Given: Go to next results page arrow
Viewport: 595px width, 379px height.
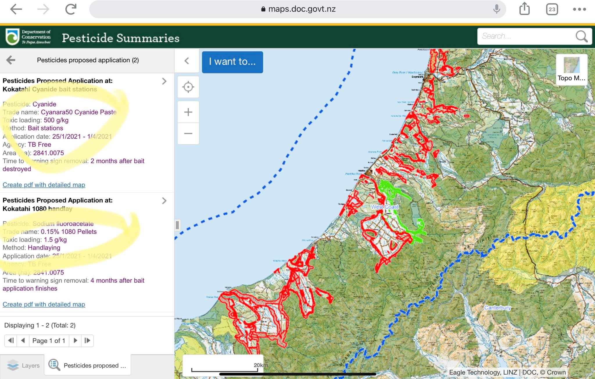Looking at the screenshot, I should [75, 340].
